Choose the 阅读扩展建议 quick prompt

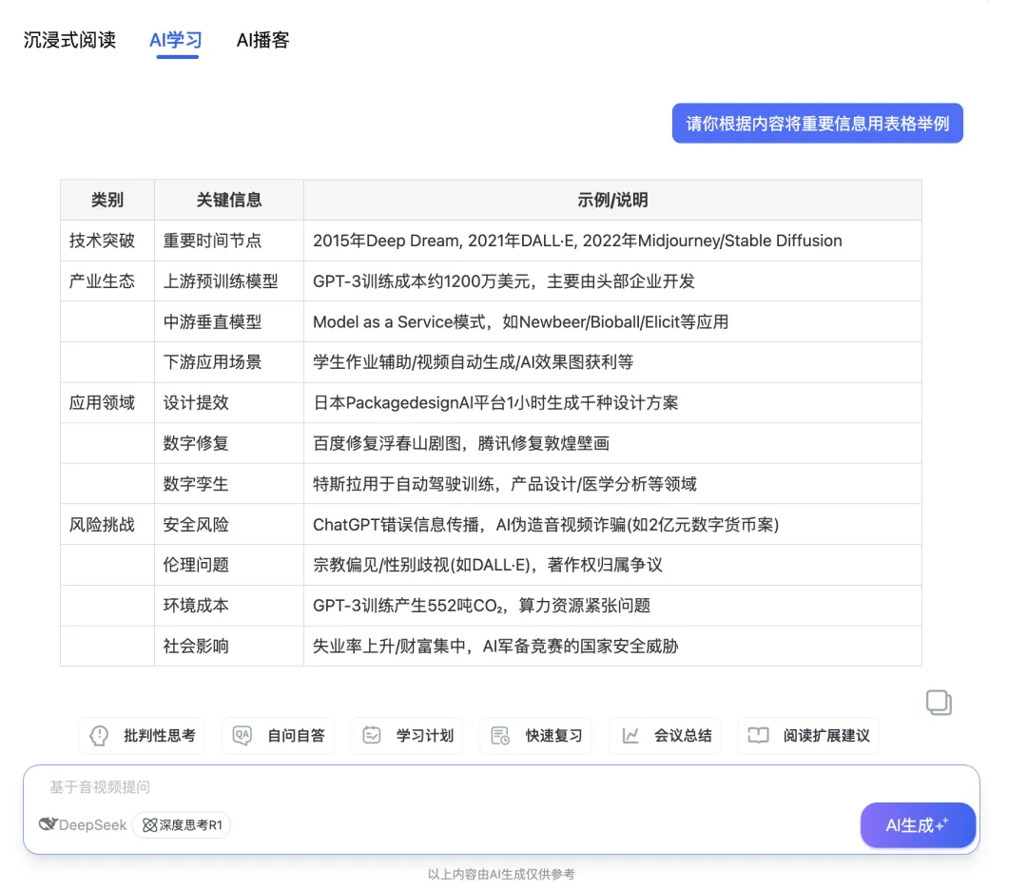808,736
